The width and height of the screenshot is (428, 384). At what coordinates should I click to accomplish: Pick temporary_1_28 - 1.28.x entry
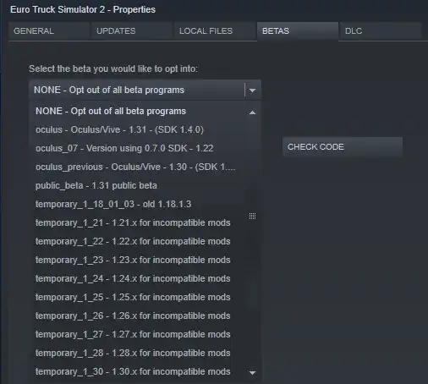139,353
